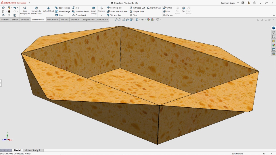Open the Extruded Cut tool
Viewport: 276px width, 155px height.
pyautogui.click(x=137, y=8)
